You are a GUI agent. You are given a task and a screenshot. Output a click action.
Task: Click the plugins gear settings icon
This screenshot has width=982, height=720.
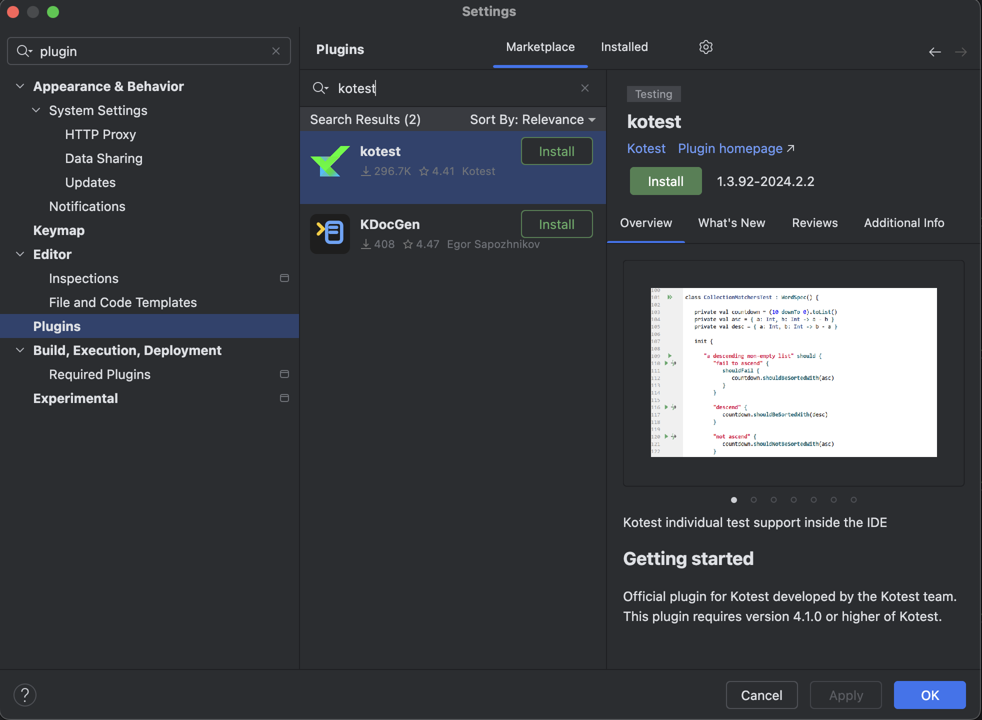[x=705, y=47]
